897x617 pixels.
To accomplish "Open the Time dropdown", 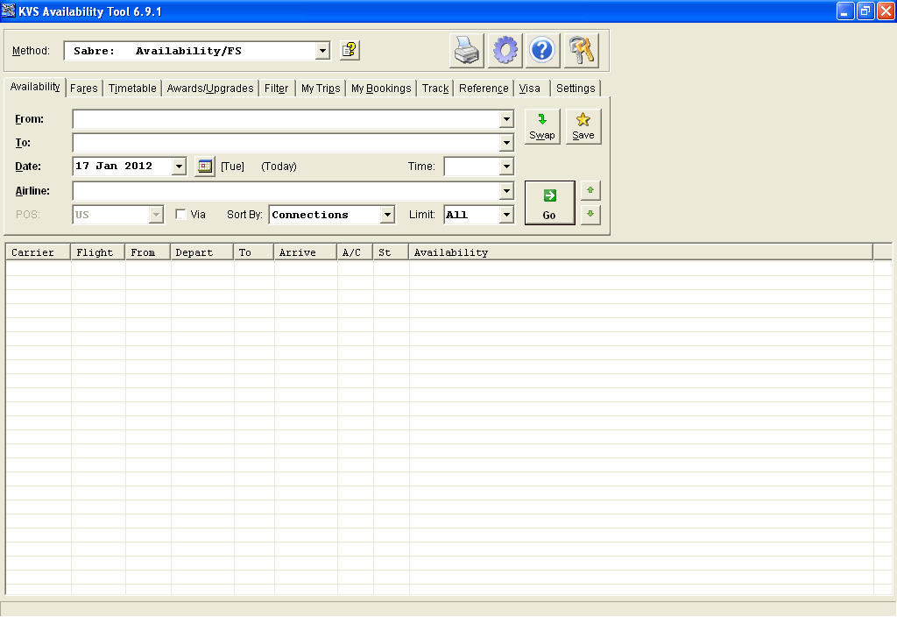I will [506, 167].
